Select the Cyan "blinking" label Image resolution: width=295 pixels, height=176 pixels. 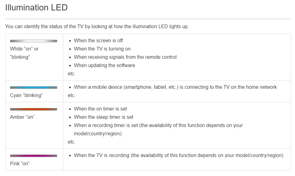[26, 95]
